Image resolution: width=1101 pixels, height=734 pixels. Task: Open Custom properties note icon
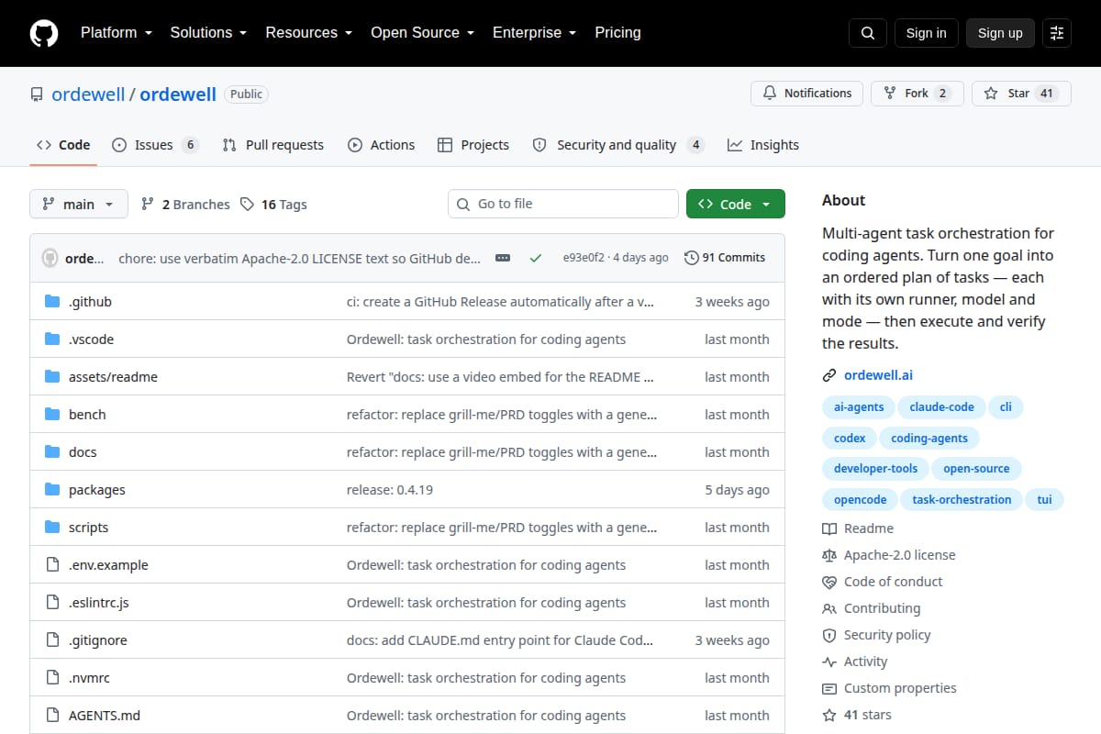tap(829, 688)
